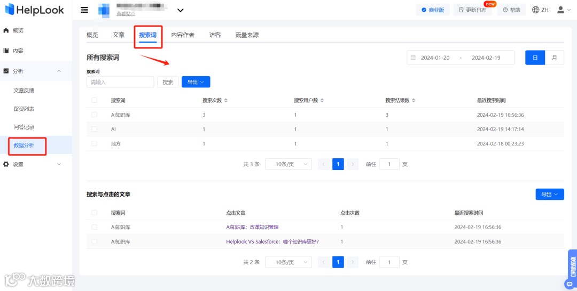Click page 1 button under clicked articles table
The width and height of the screenshot is (577, 291).
tap(338, 262)
